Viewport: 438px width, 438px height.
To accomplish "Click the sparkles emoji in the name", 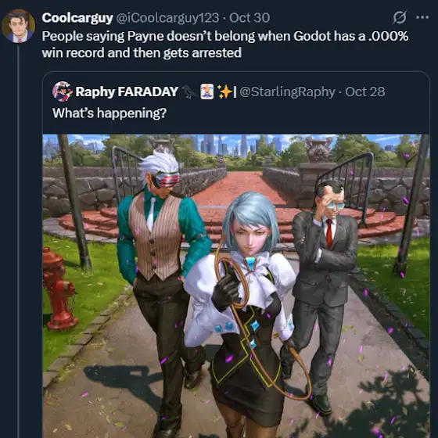I will (x=224, y=92).
